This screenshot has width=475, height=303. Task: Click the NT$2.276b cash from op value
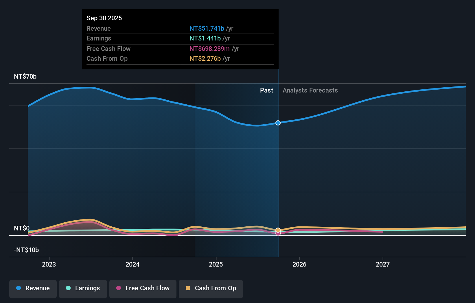pyautogui.click(x=205, y=58)
